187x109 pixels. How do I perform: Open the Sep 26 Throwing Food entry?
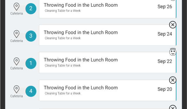(108, 9)
